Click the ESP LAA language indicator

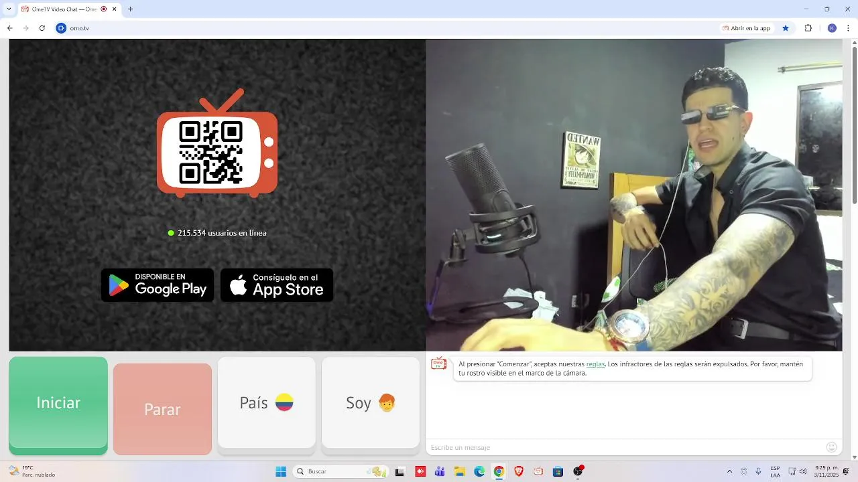(776, 471)
